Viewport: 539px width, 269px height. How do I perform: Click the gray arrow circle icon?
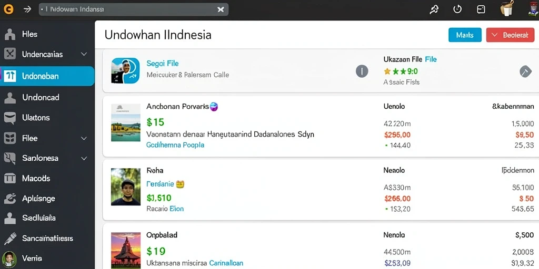525,71
